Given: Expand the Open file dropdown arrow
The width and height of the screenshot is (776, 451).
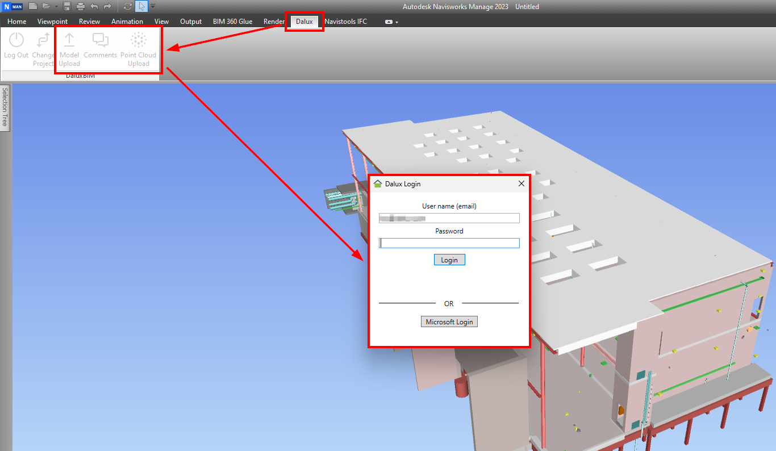Looking at the screenshot, I should click(56, 6).
